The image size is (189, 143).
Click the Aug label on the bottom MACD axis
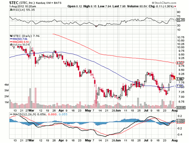pyautogui.click(x=175, y=140)
